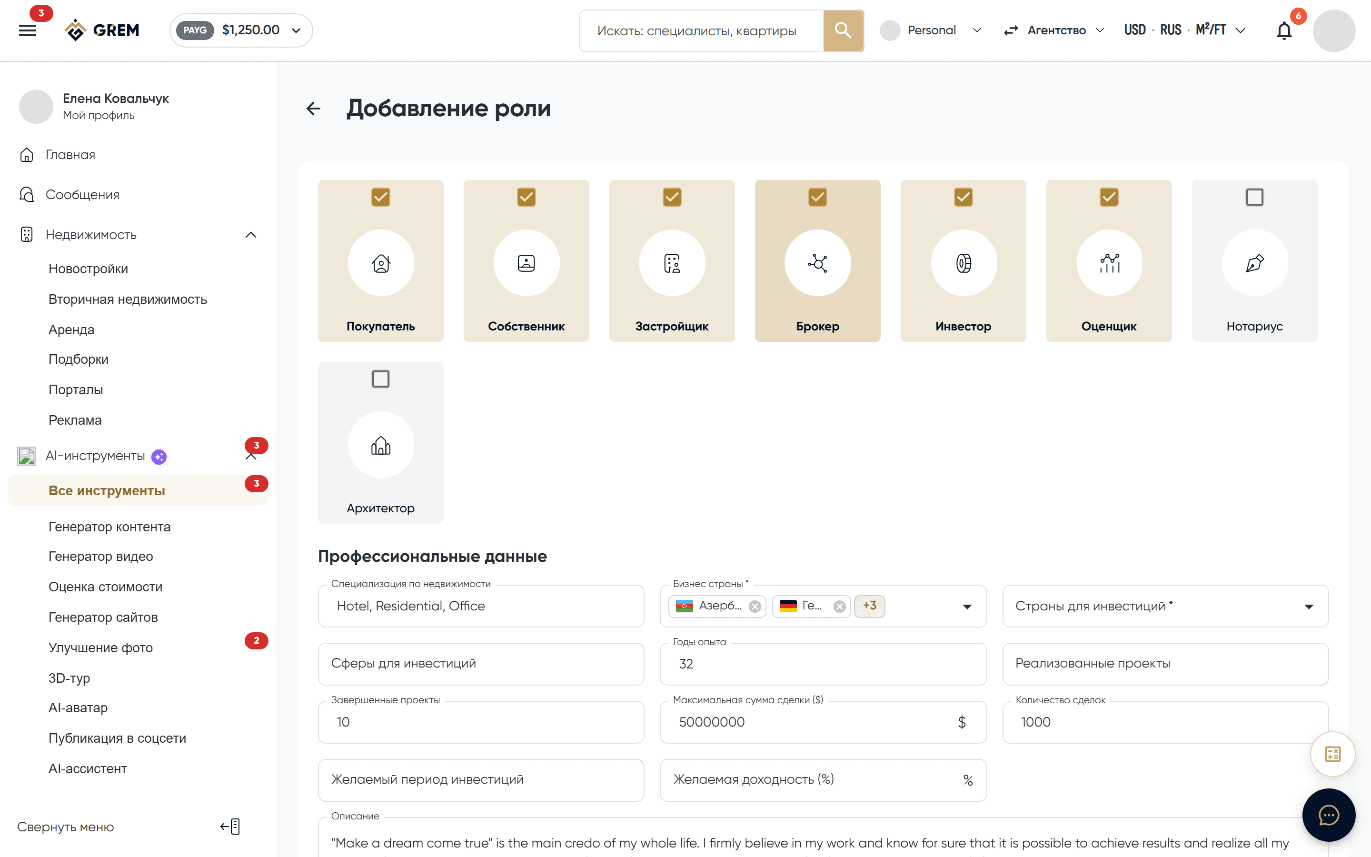Open user avatar in top bar
1371x857 pixels.
pyautogui.click(x=1333, y=30)
